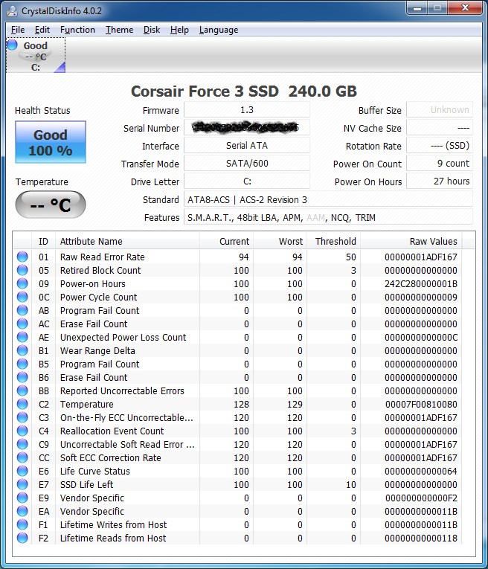
Task: Click the Firmware field showing 1.3
Action: click(x=247, y=110)
